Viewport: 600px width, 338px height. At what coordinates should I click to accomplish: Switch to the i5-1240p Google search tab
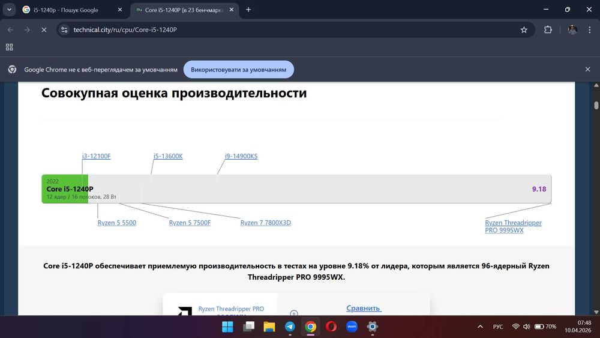73,10
